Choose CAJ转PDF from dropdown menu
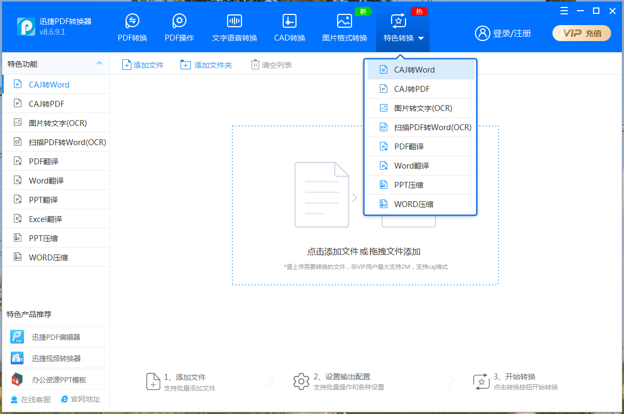Screen dimensions: 624x414 (x=420, y=89)
